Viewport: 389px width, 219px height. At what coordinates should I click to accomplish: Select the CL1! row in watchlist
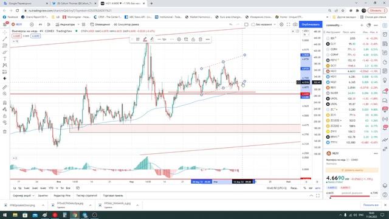pos(352,44)
